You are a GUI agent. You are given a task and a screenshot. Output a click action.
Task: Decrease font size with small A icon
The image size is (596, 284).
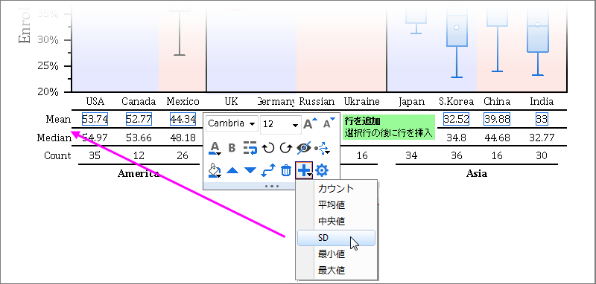(x=329, y=123)
